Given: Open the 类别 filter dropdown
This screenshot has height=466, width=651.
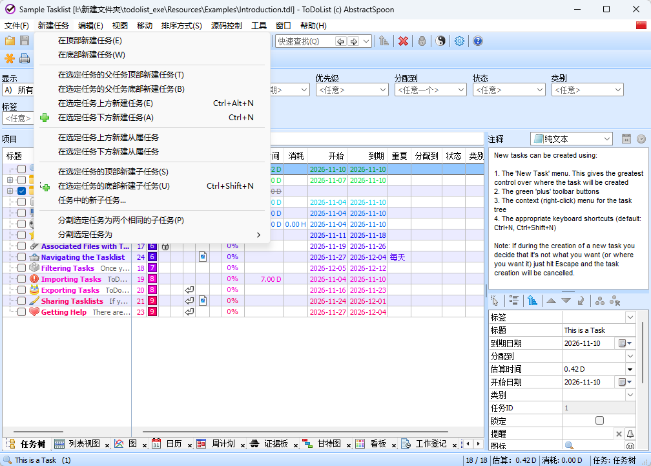Looking at the screenshot, I should tap(588, 90).
